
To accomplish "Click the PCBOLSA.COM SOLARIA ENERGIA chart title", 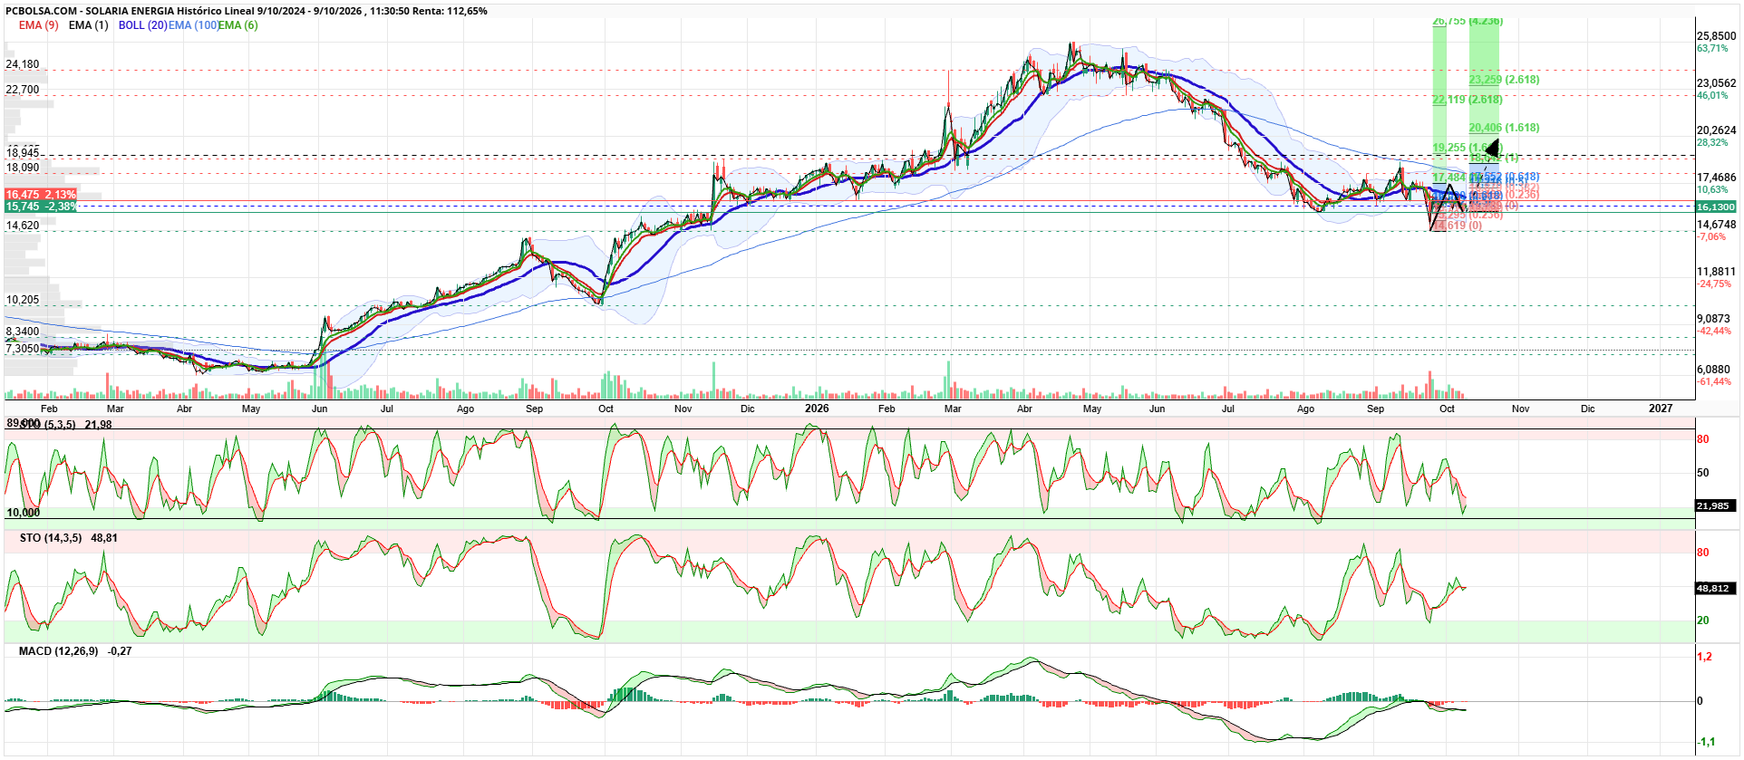I will (247, 11).
